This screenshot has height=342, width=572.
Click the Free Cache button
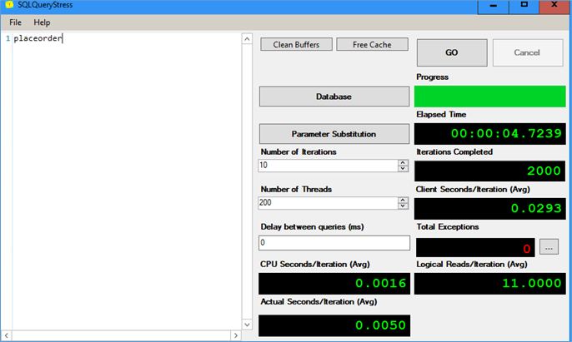click(x=372, y=44)
